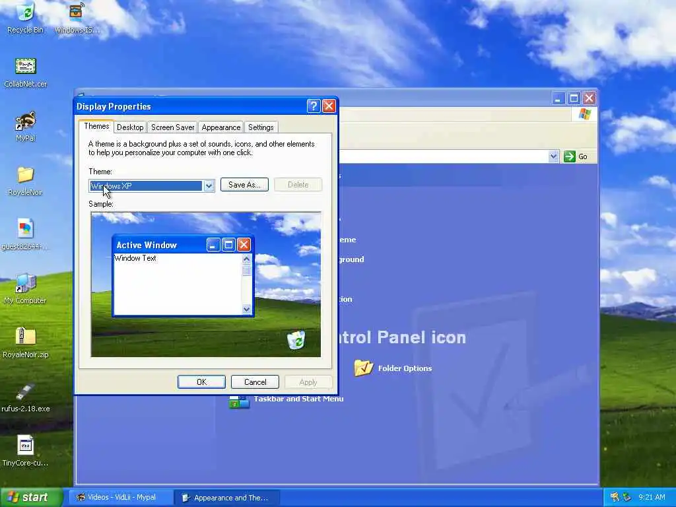Click the sample window scrollbar down arrow
The image size is (676, 507).
click(x=247, y=309)
